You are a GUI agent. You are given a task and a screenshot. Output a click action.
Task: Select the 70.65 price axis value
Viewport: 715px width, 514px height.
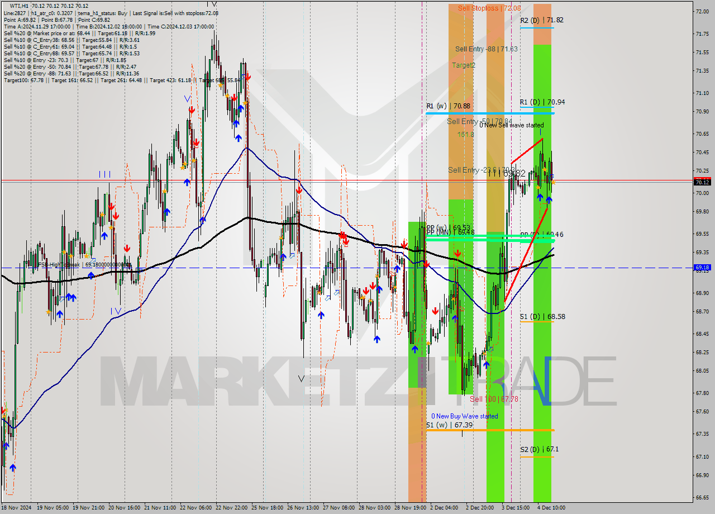702,134
